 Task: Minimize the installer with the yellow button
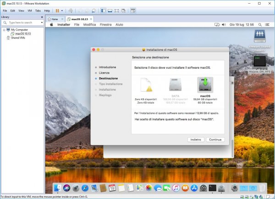pos(98,50)
